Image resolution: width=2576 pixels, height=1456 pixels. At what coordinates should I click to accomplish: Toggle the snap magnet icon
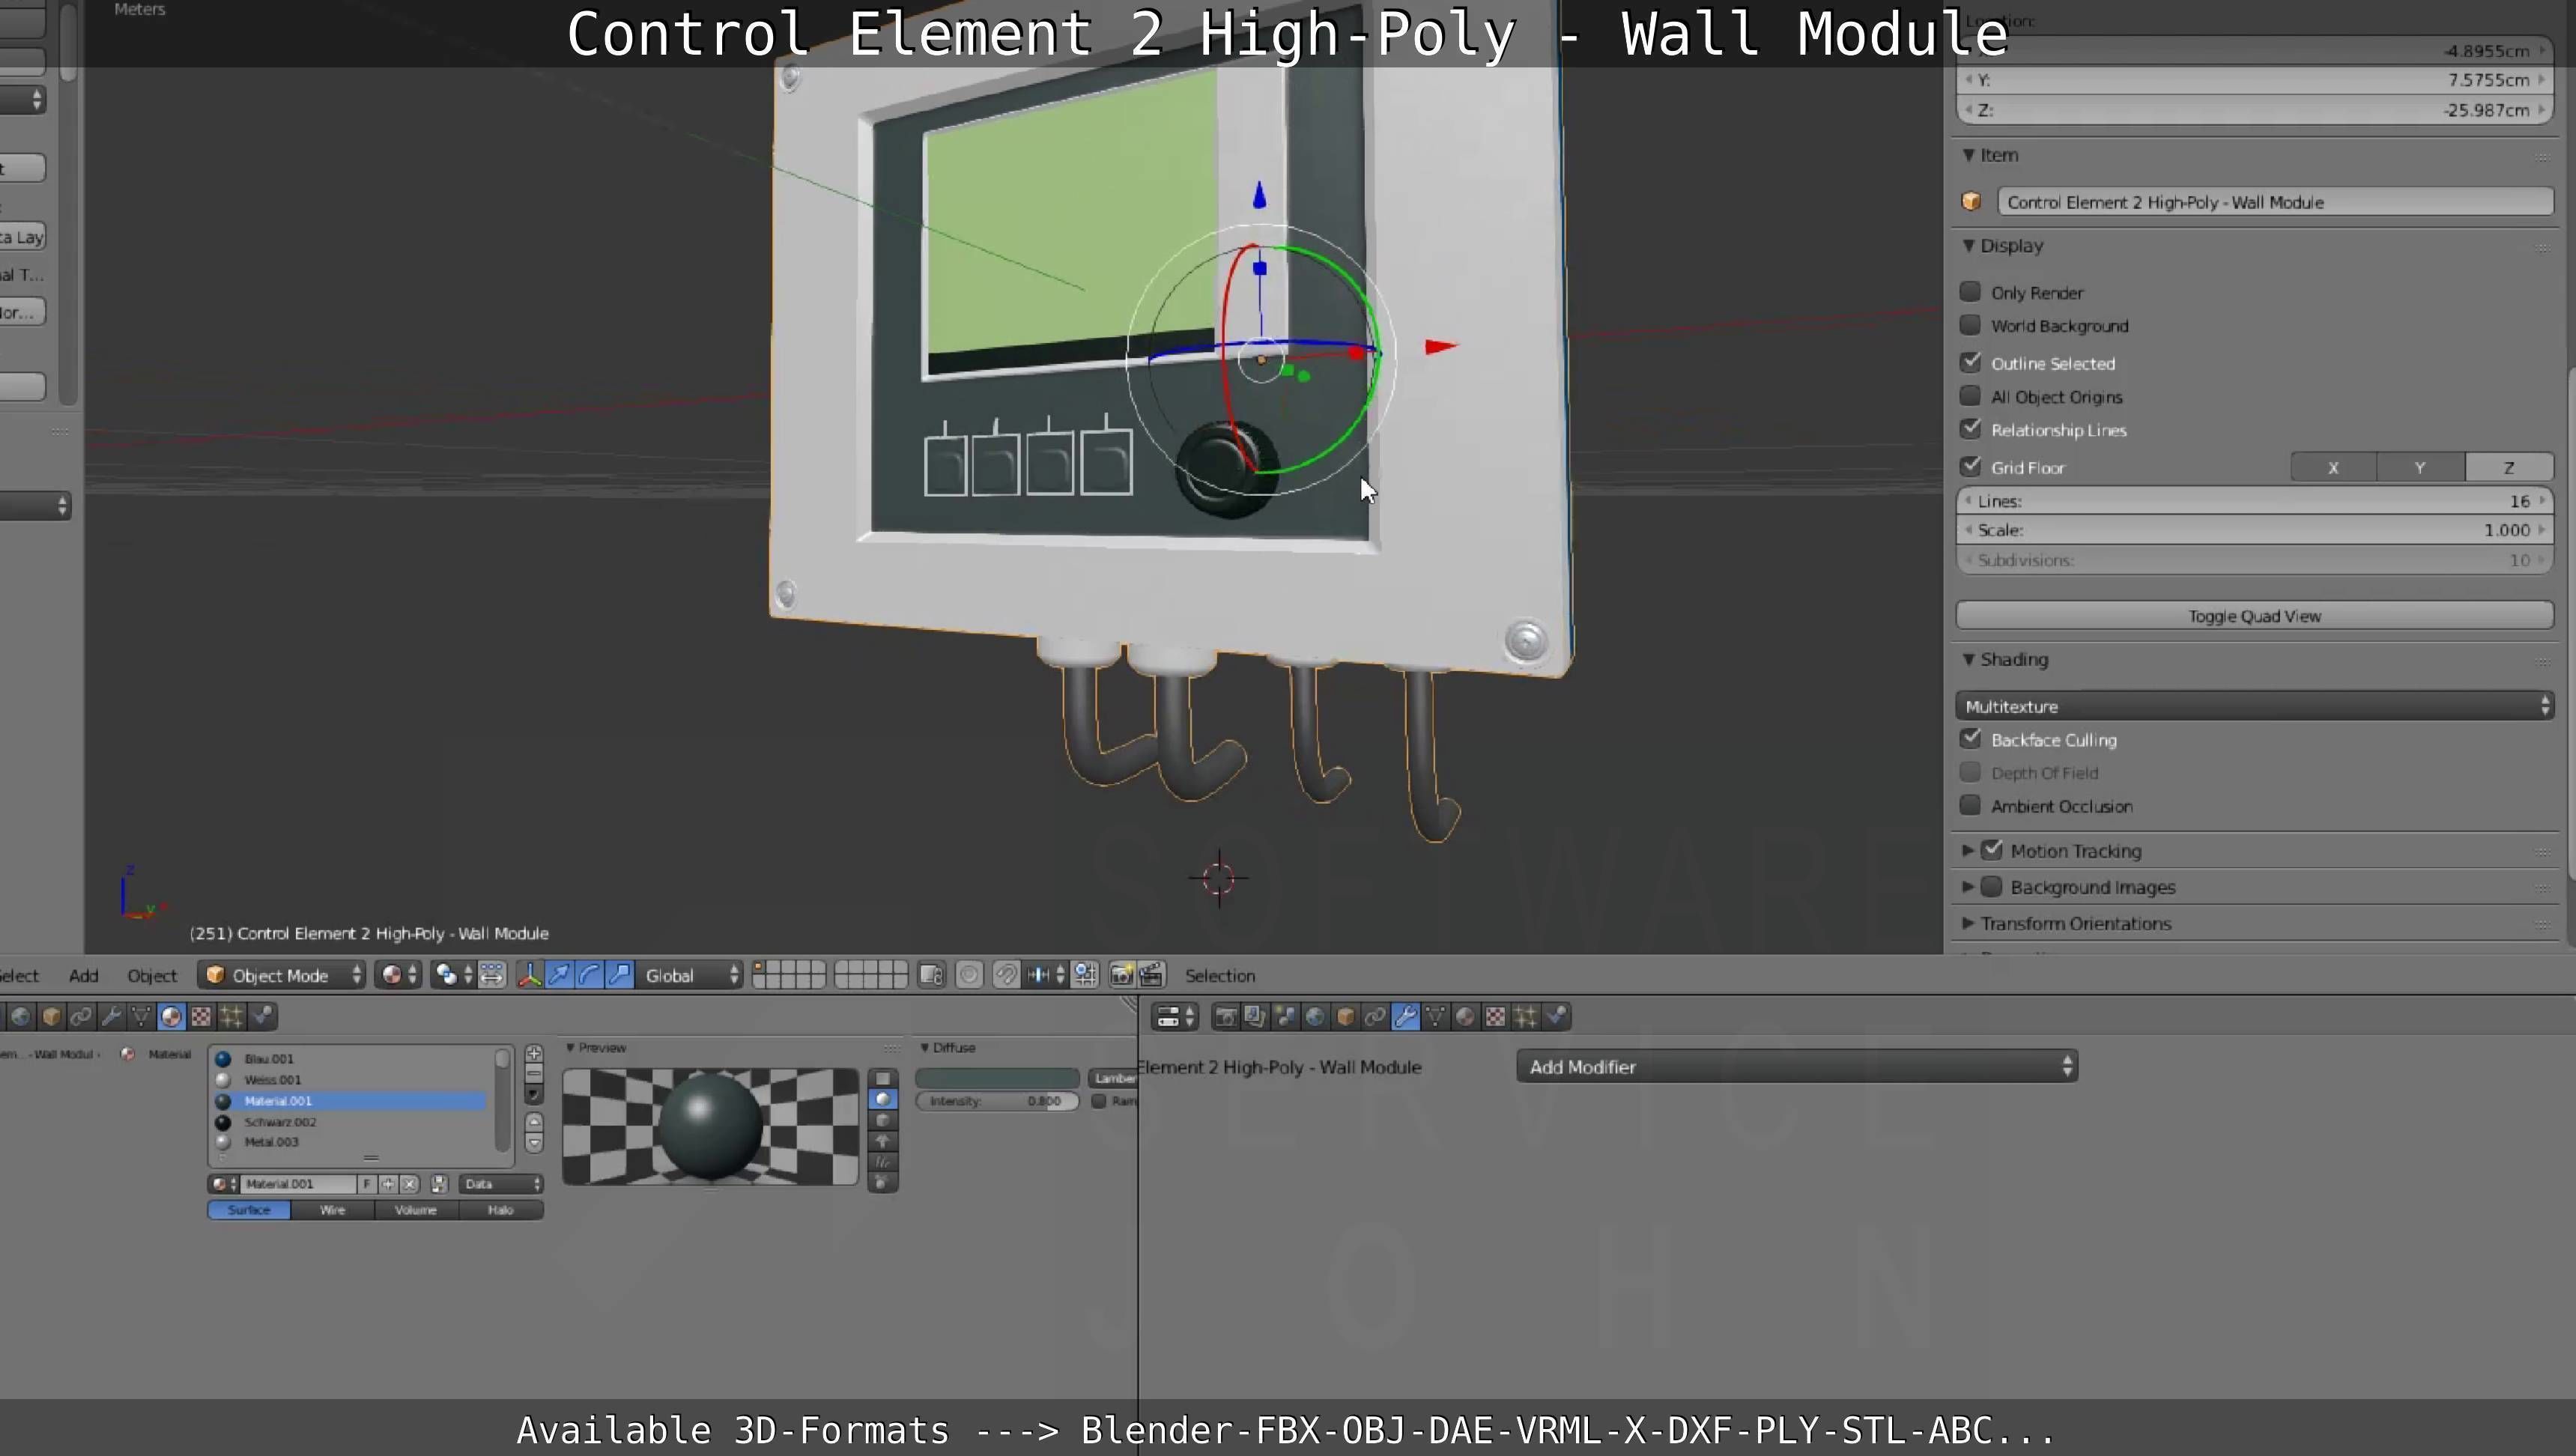(x=1006, y=975)
